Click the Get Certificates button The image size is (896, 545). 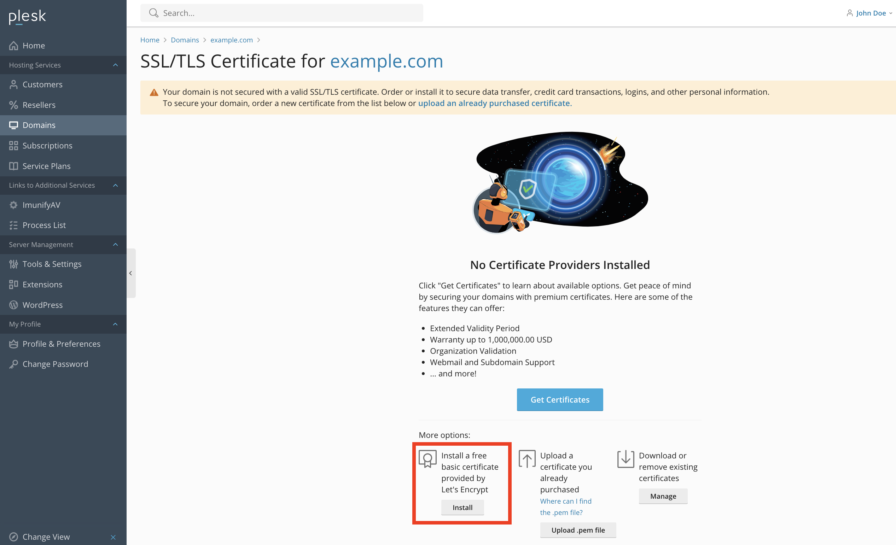click(x=560, y=400)
